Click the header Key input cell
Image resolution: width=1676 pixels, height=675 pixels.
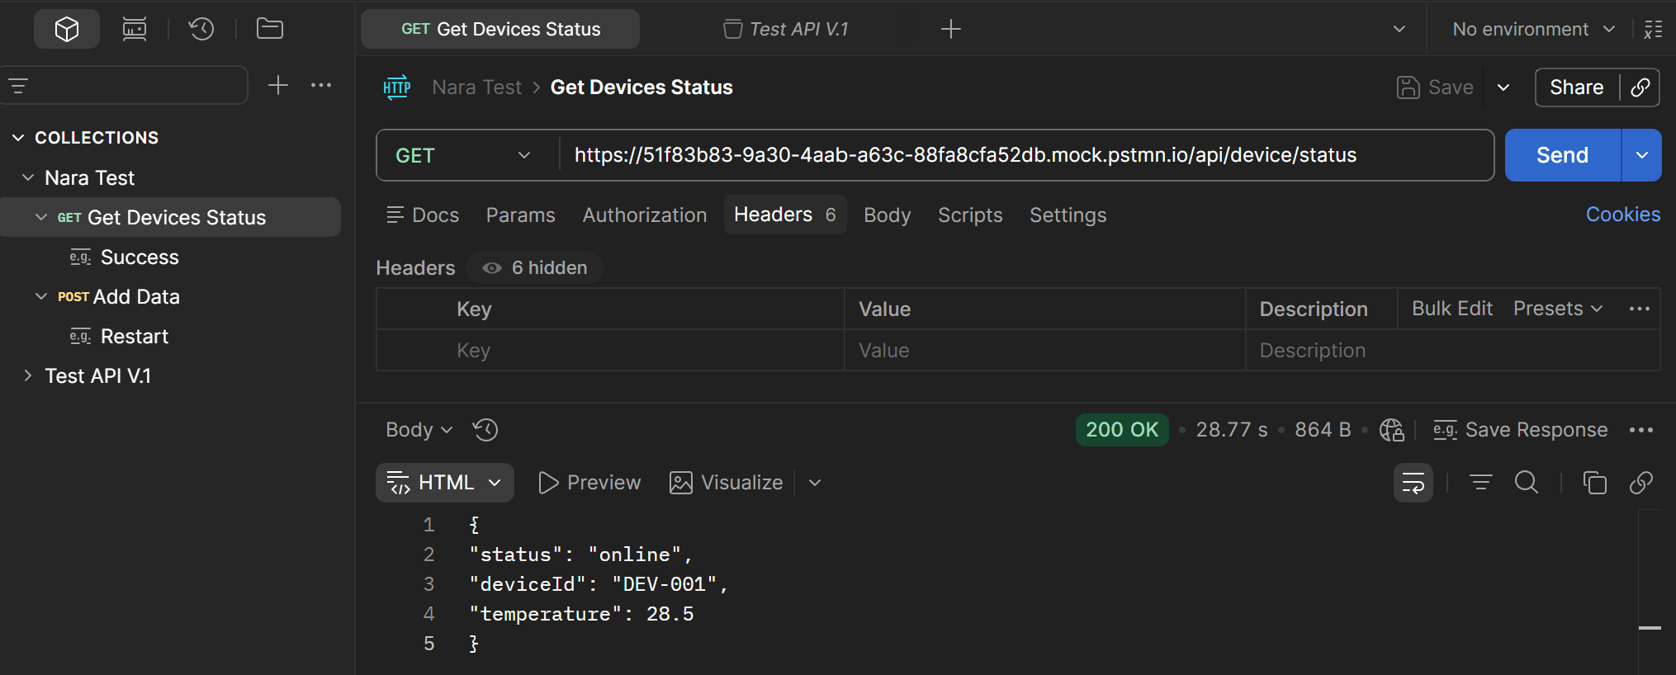coord(611,351)
